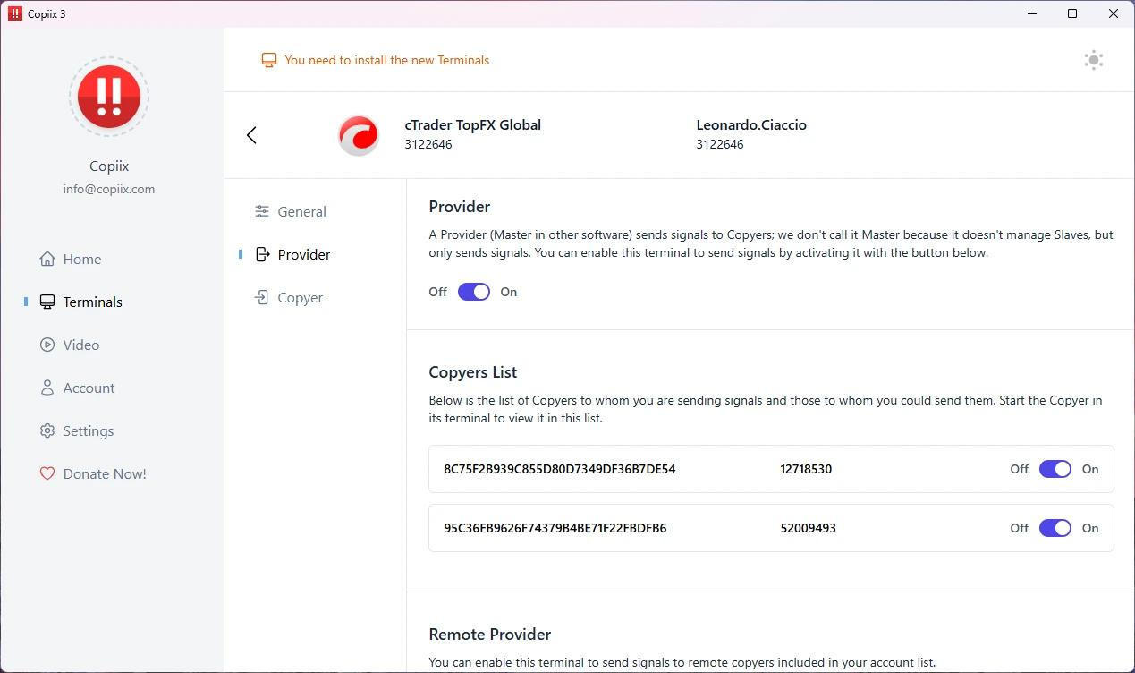Click the Copiix name under the logo
1135x673 pixels.
109,166
